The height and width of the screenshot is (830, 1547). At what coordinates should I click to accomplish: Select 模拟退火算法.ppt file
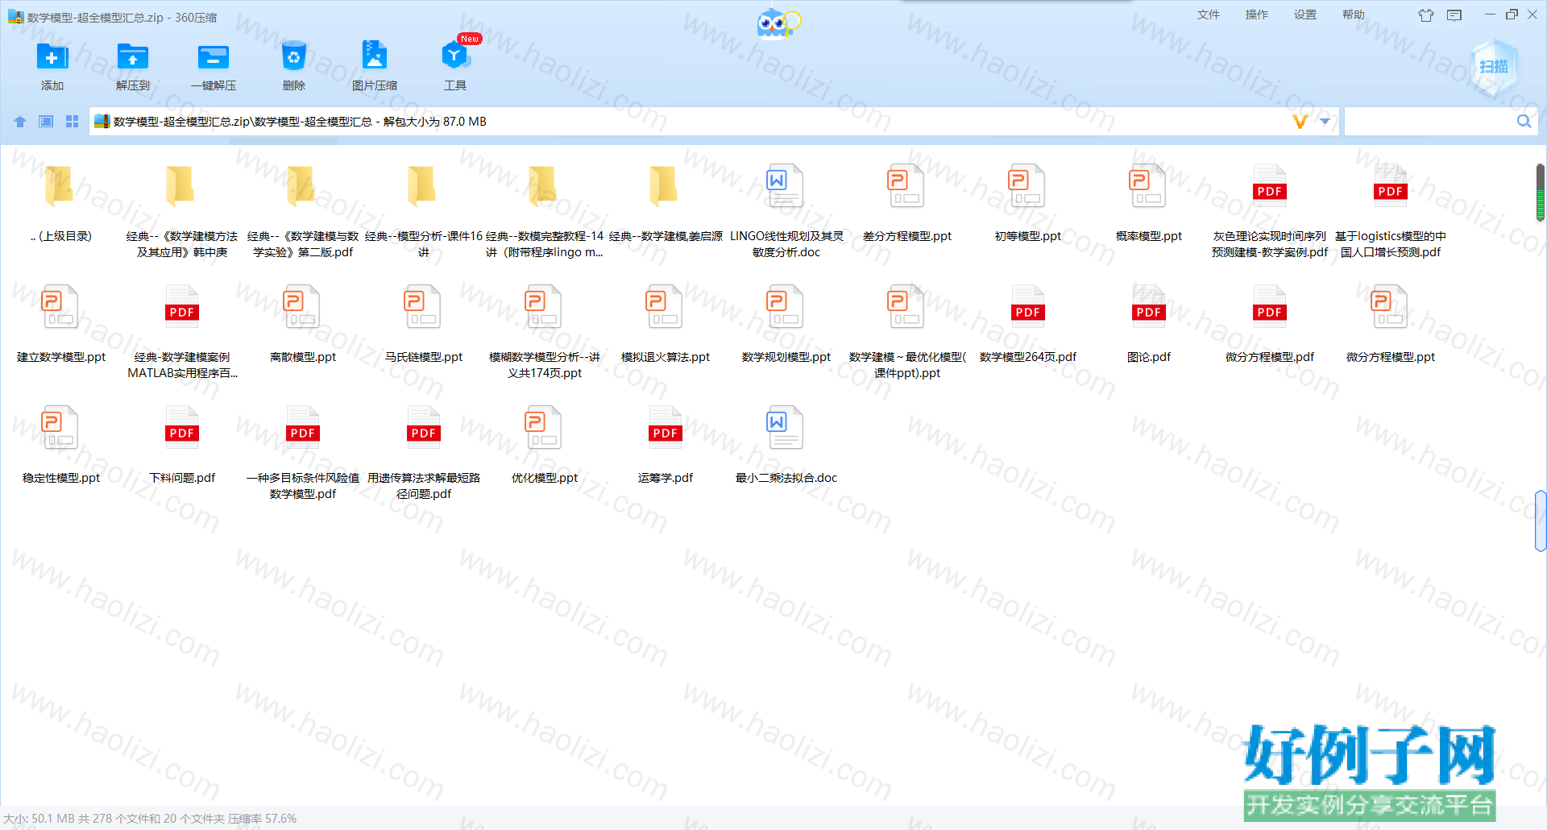pyautogui.click(x=666, y=324)
